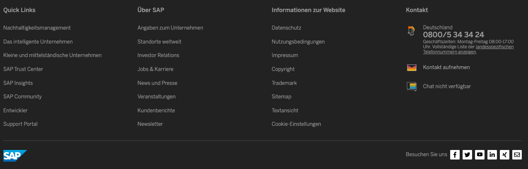The width and height of the screenshot is (528, 169).
Task: Open the Support Portal link
Action: pyautogui.click(x=20, y=124)
